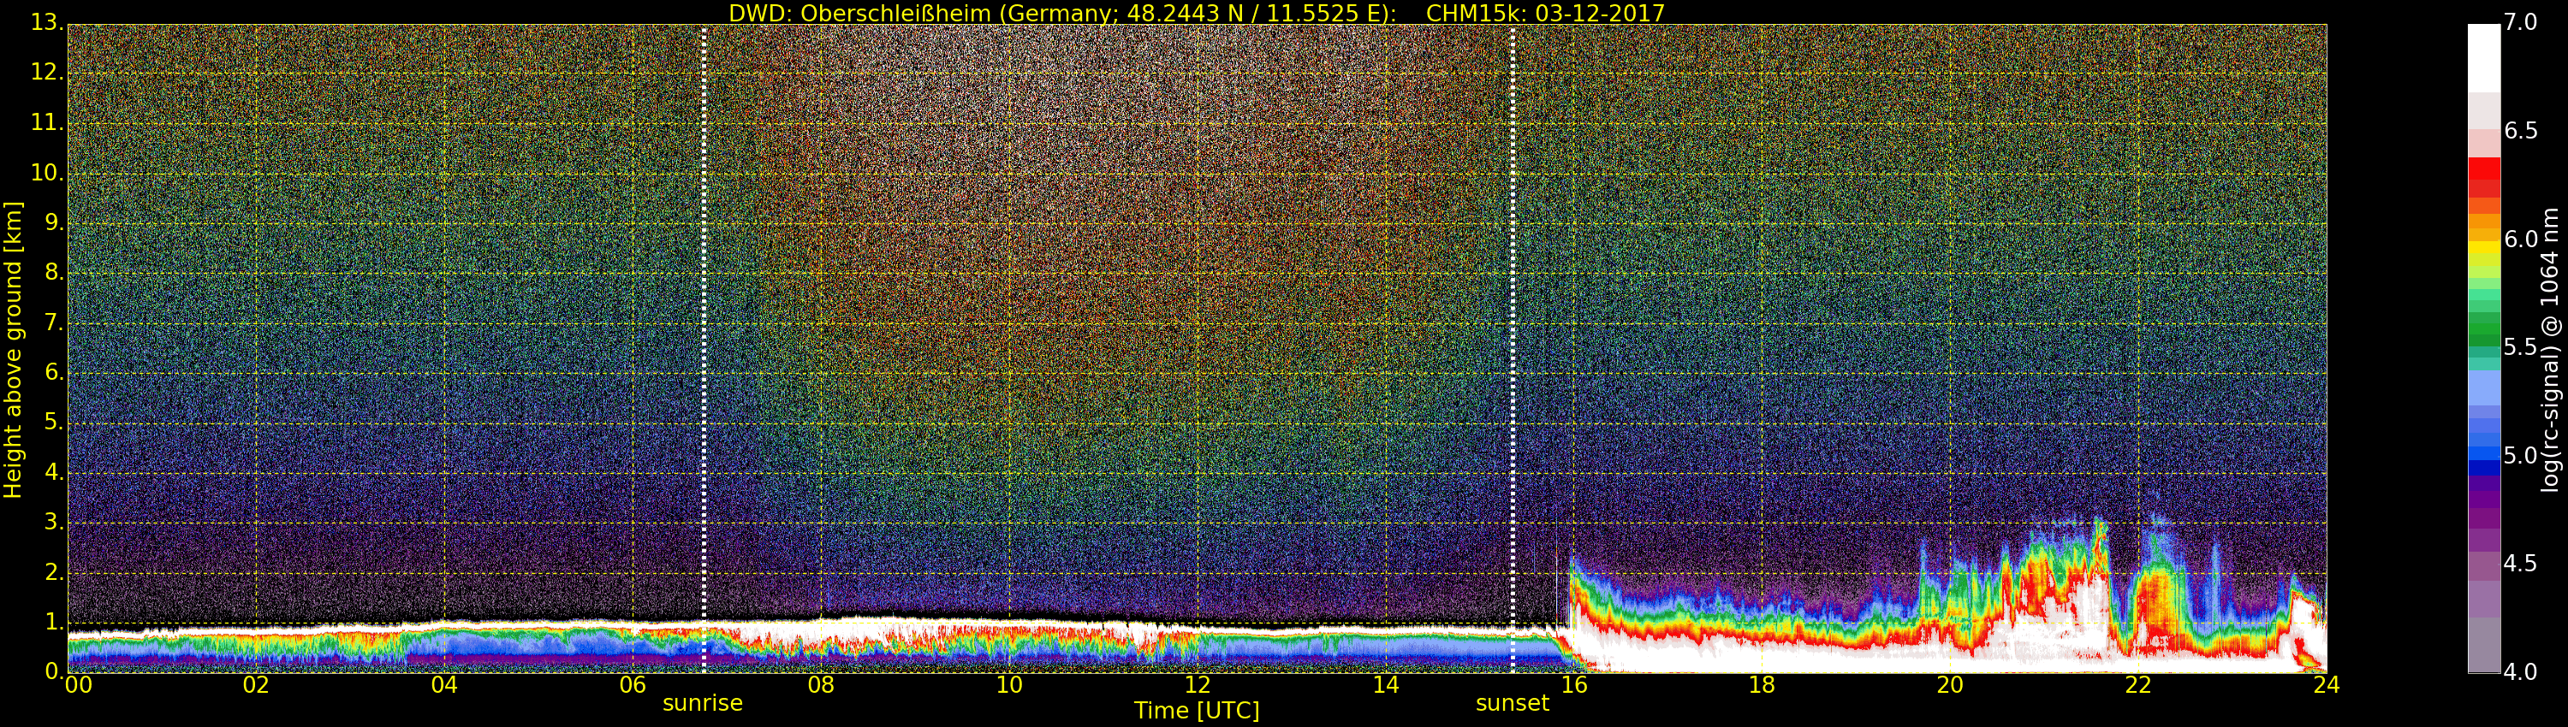Click the 08 tick on the time axis

click(820, 685)
